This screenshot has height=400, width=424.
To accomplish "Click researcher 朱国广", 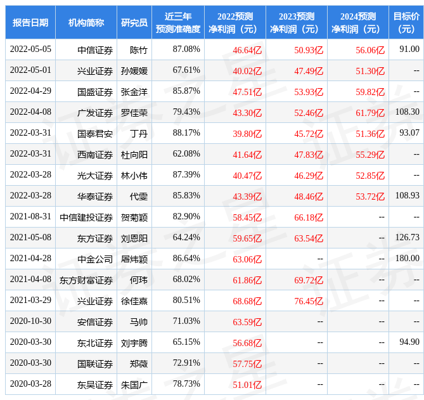I will point(134,385).
